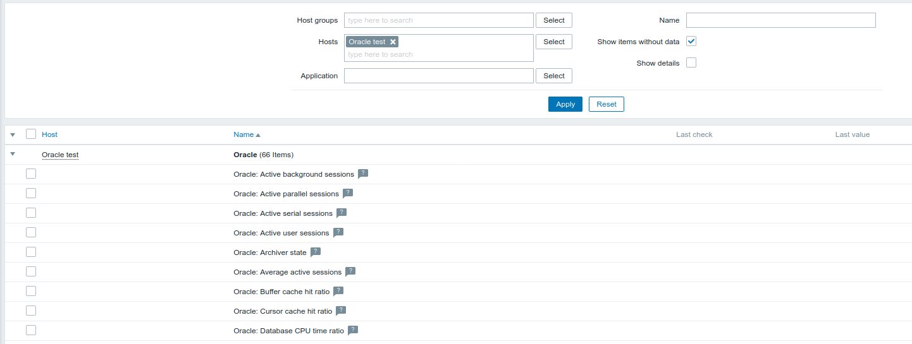Collapse the Oracle test host group row
The image size is (912, 344).
click(13, 154)
